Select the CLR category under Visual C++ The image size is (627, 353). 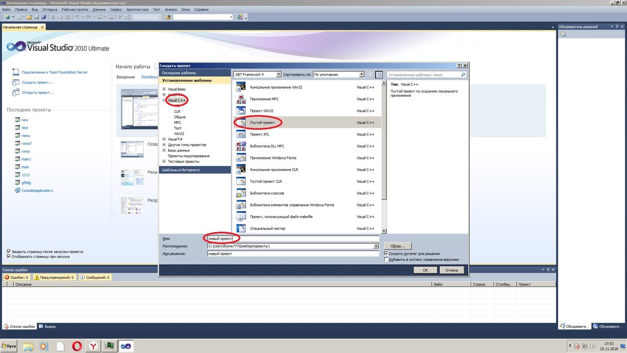pyautogui.click(x=177, y=111)
